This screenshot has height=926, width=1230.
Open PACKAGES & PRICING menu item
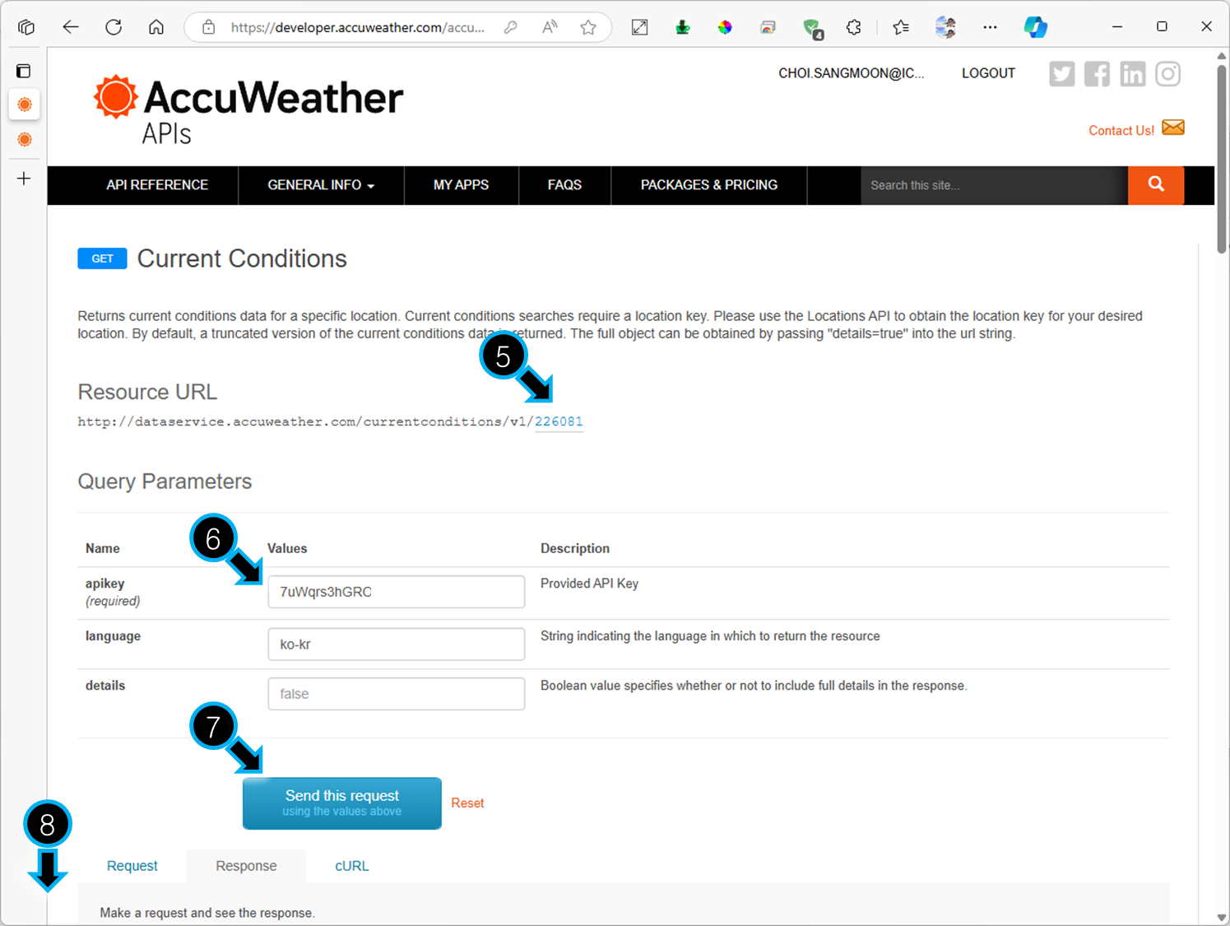tap(709, 185)
